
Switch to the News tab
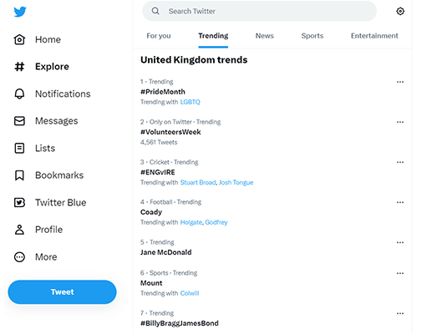pos(265,36)
